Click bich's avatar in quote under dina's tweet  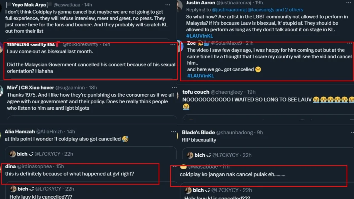click(x=13, y=189)
